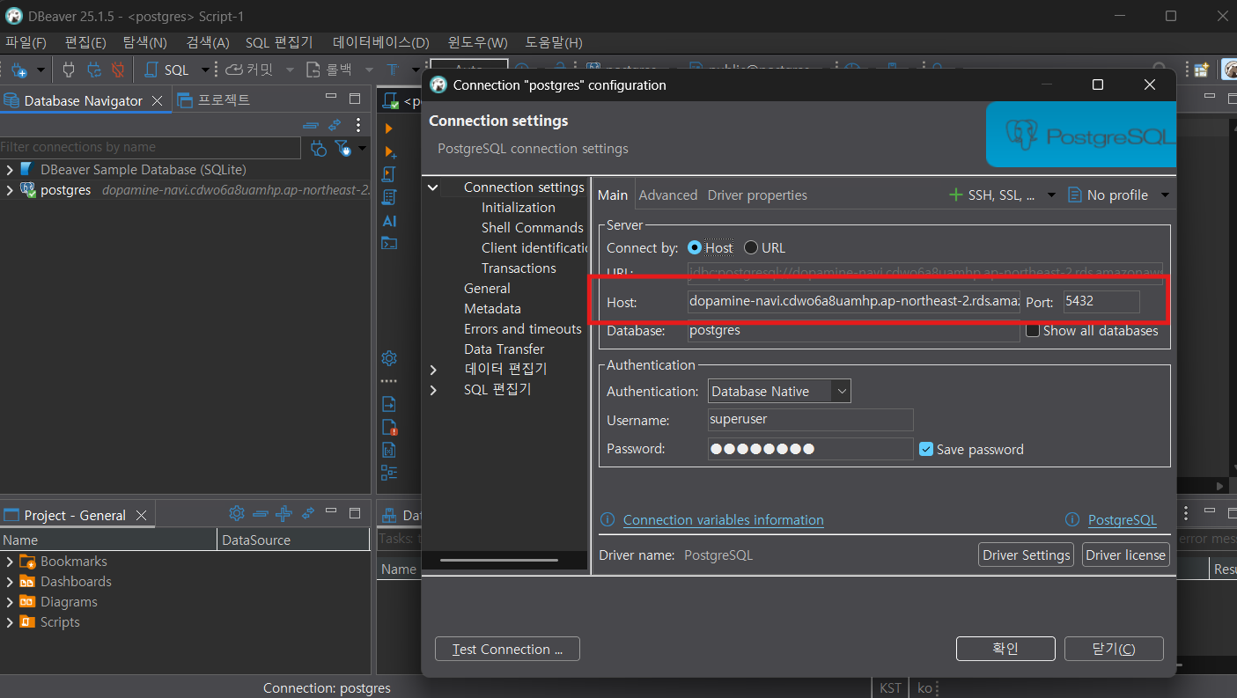1237x698 pixels.
Task: Open the 파일(F) menu
Action: coord(26,42)
